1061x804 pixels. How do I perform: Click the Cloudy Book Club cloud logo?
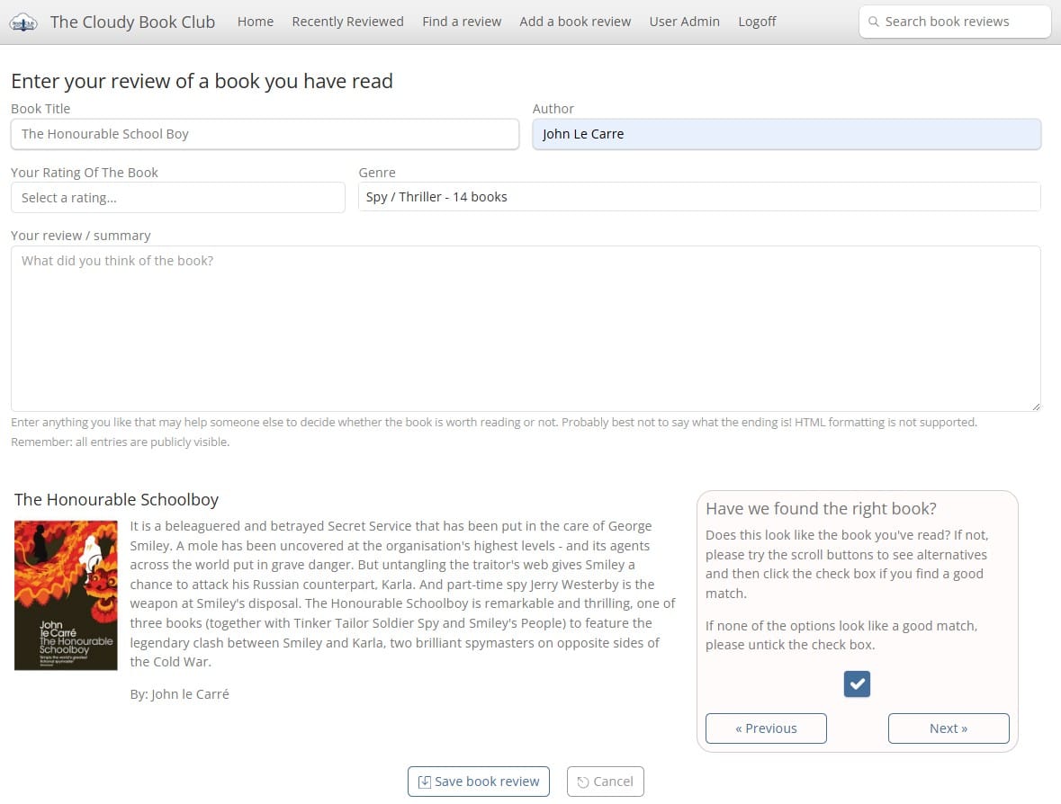(x=23, y=22)
